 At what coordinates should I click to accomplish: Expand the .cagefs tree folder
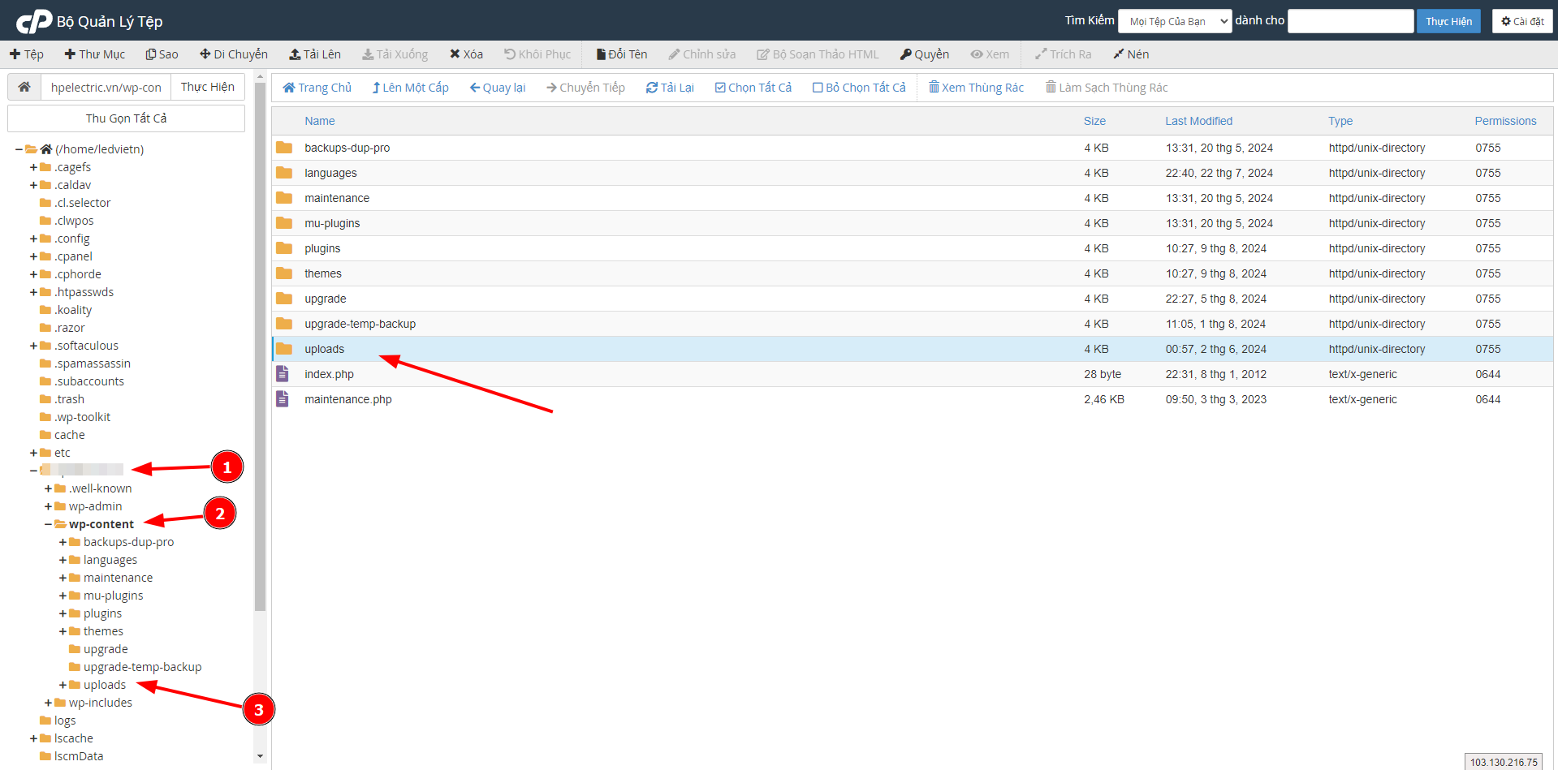click(x=33, y=167)
